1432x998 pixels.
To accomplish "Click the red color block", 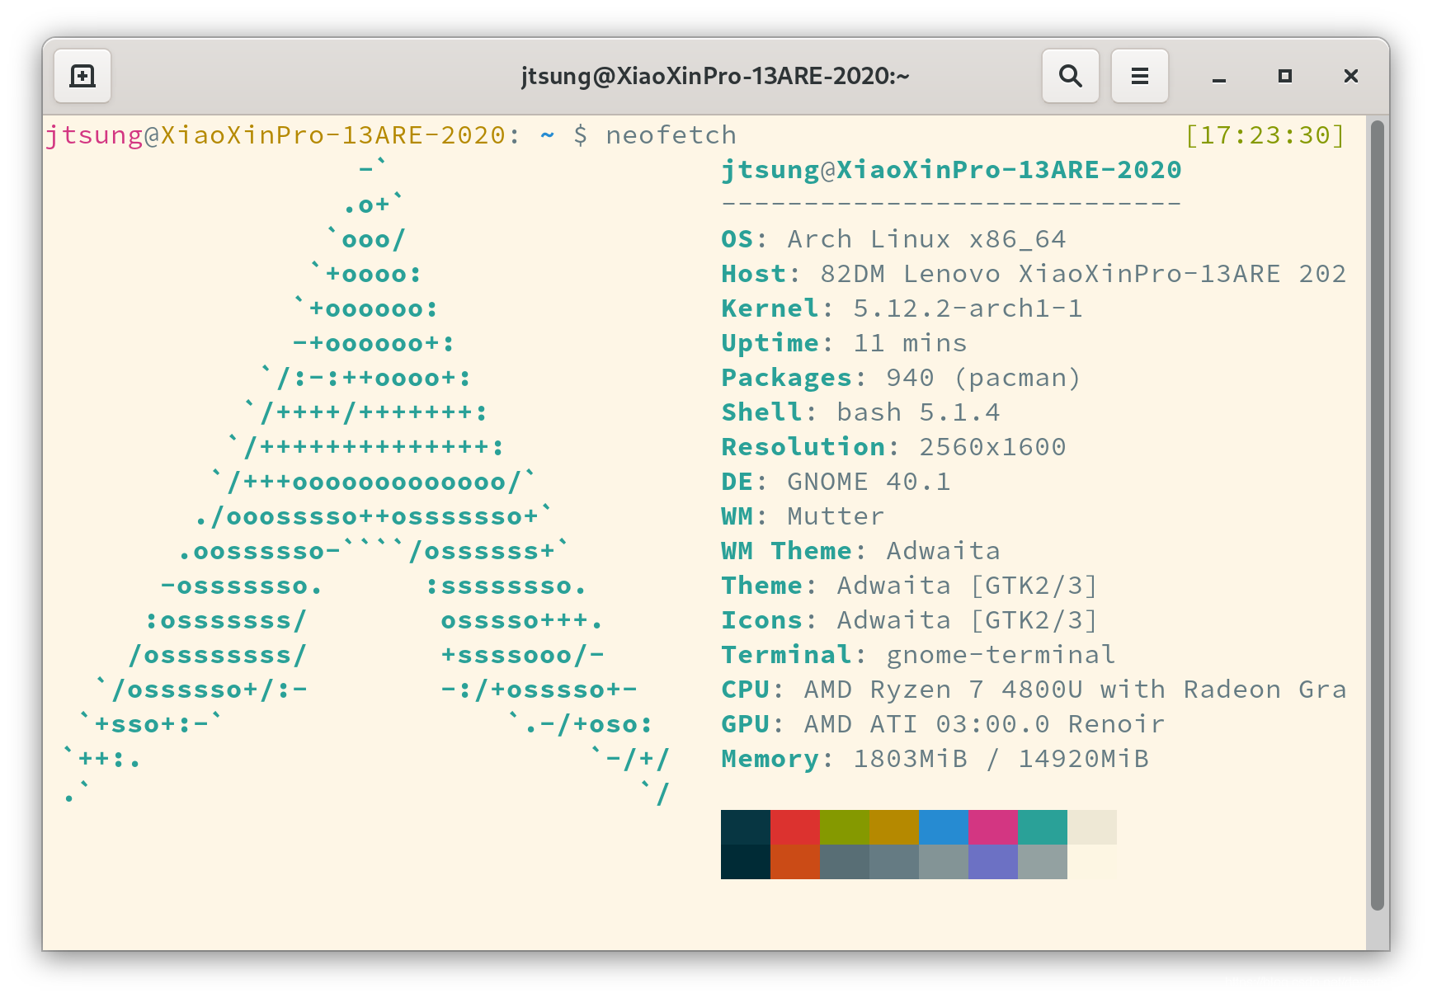I will click(x=795, y=827).
